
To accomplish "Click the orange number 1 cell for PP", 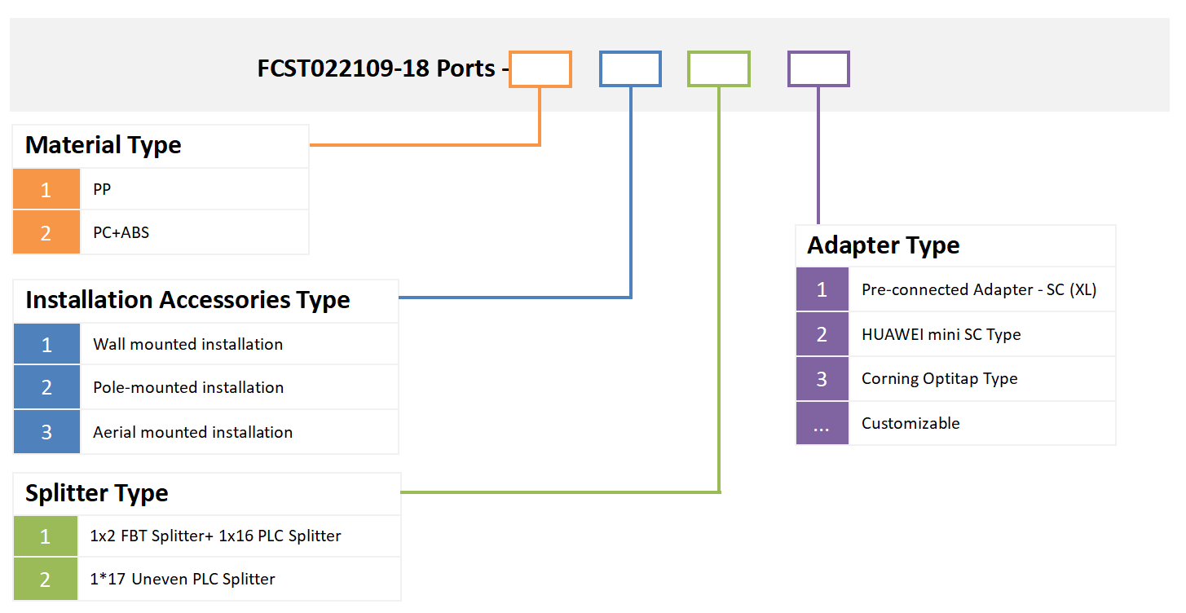I will tap(46, 188).
